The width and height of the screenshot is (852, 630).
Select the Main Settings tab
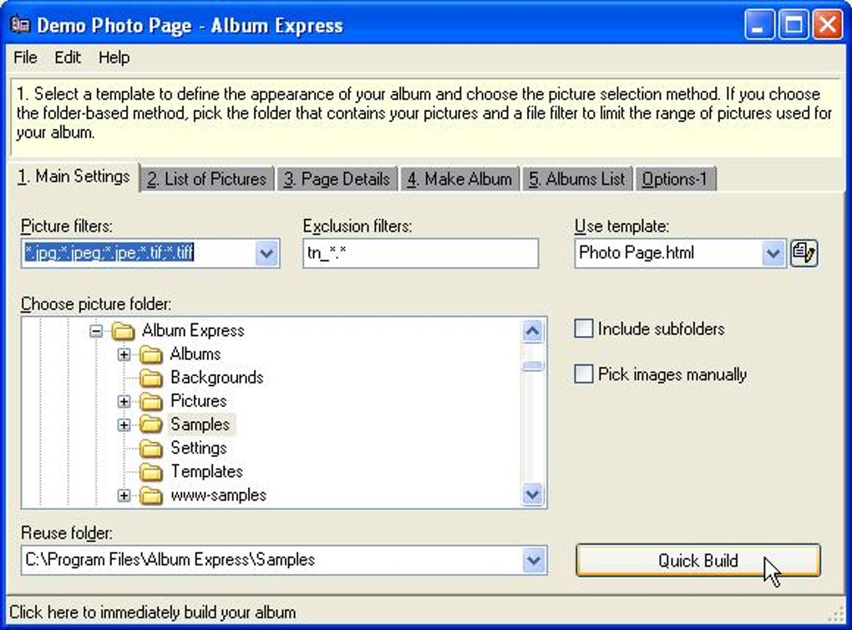coord(74,176)
